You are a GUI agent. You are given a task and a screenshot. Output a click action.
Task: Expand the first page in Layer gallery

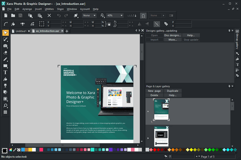(x=148, y=111)
